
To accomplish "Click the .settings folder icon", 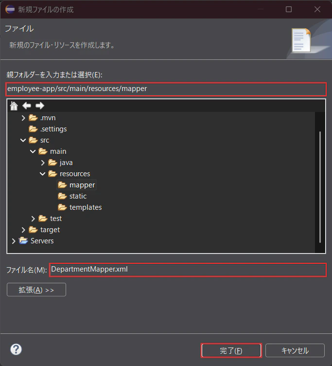I will coord(33,129).
